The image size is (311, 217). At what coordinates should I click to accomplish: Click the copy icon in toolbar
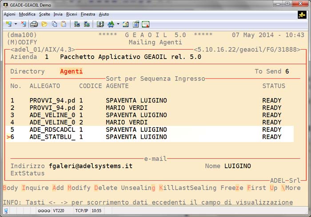pos(54,24)
